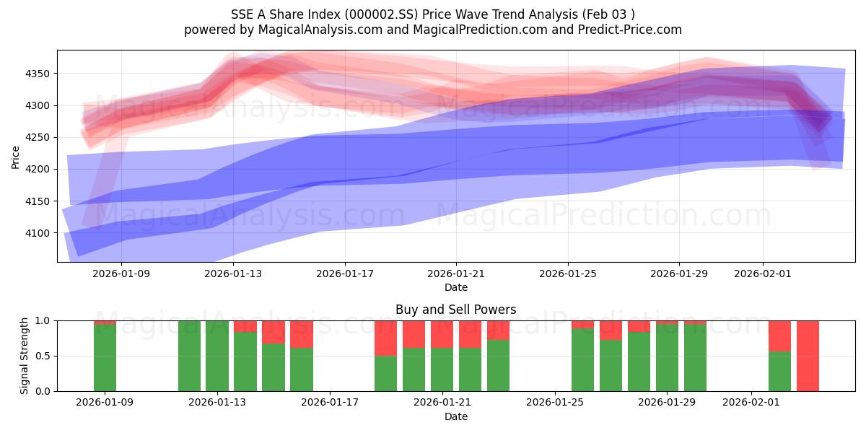Viewport: 866px width, 433px height.
Task: Click the 'Price' y-axis label
Action: pyautogui.click(x=16, y=156)
